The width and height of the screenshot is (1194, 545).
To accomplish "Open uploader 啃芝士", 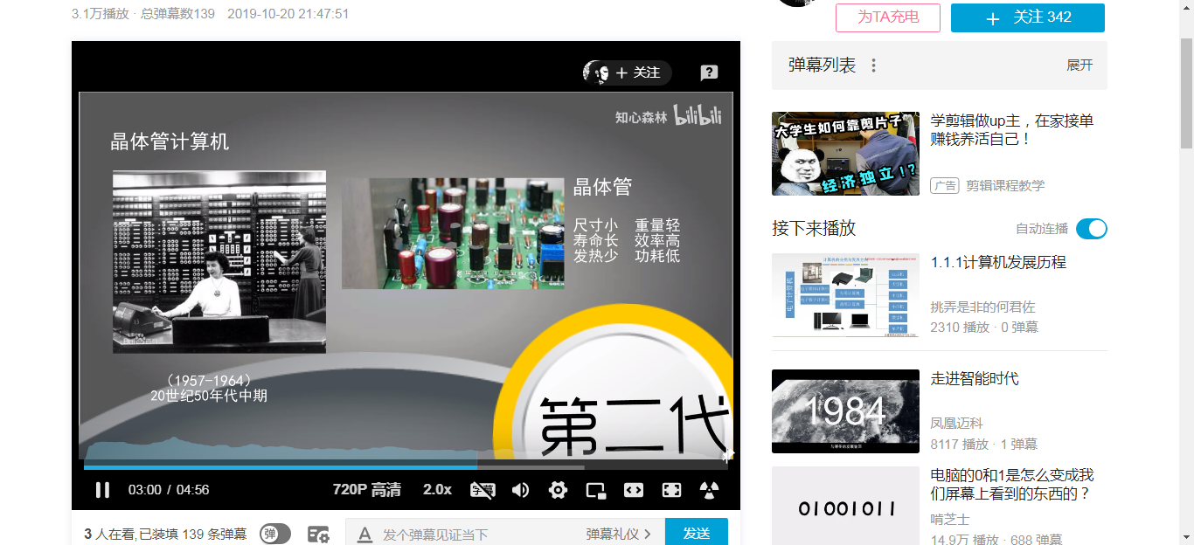I will 950,519.
